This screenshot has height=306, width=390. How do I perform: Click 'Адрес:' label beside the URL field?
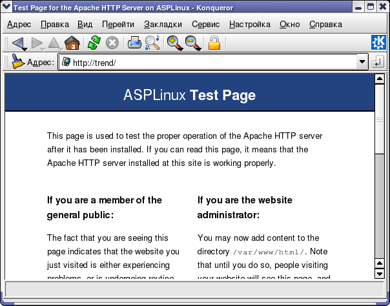tap(40, 62)
